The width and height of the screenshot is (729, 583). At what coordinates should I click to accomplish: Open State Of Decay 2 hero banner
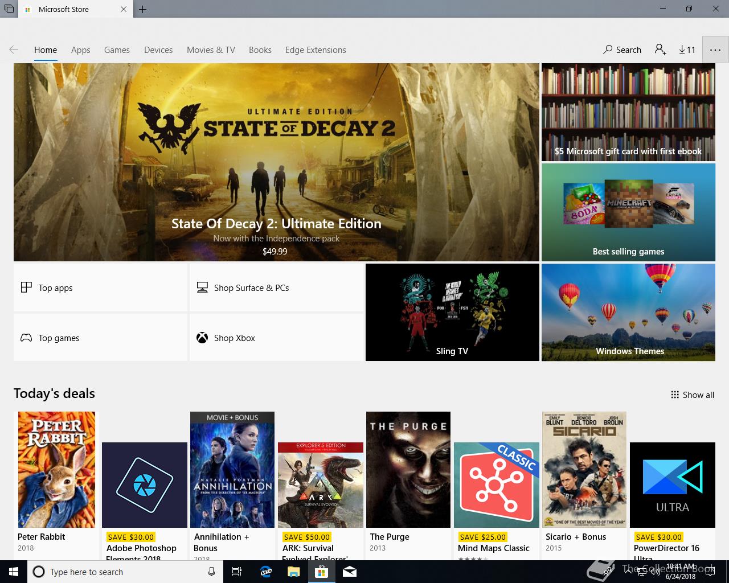[x=276, y=162]
